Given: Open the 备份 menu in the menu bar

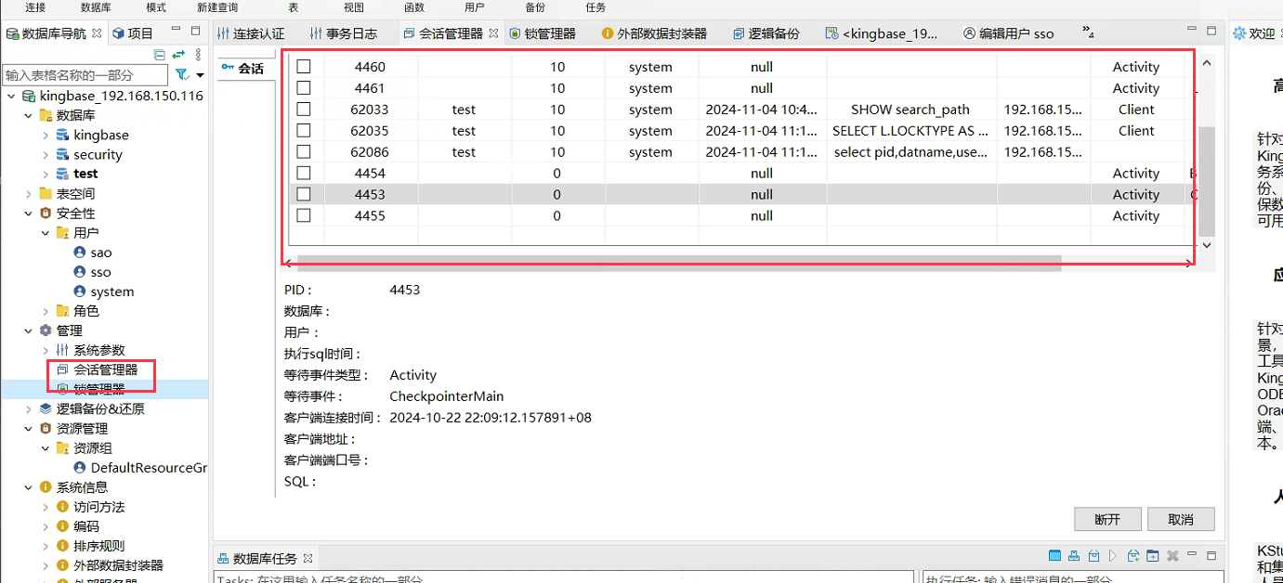Looking at the screenshot, I should pos(535,6).
